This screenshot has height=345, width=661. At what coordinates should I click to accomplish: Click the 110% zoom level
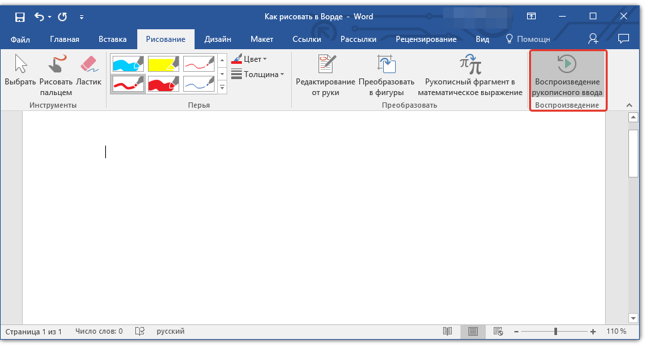pos(616,331)
